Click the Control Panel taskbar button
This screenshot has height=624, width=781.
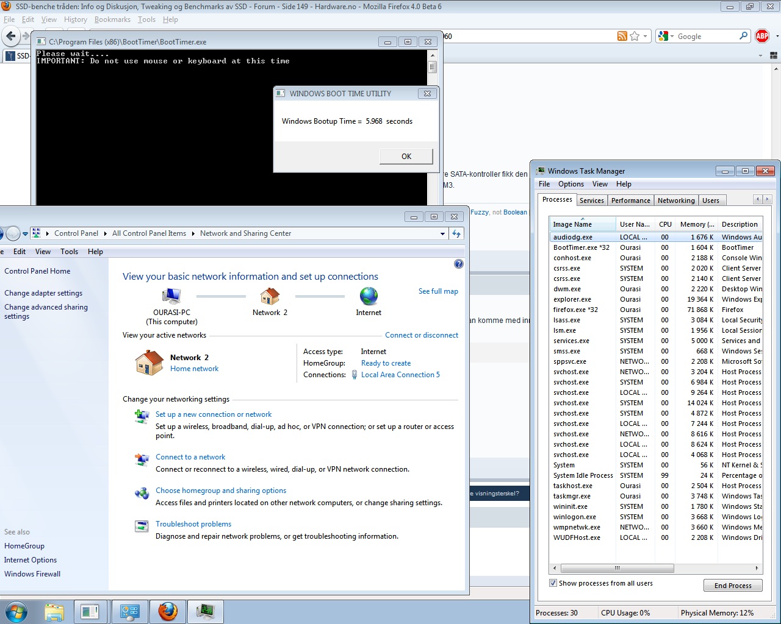(129, 612)
